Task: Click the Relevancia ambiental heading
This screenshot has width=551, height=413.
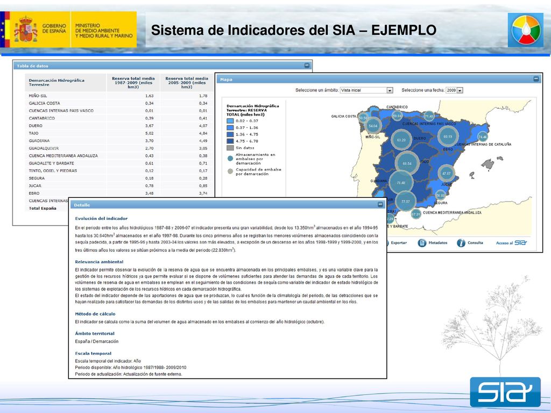Action: click(99, 262)
